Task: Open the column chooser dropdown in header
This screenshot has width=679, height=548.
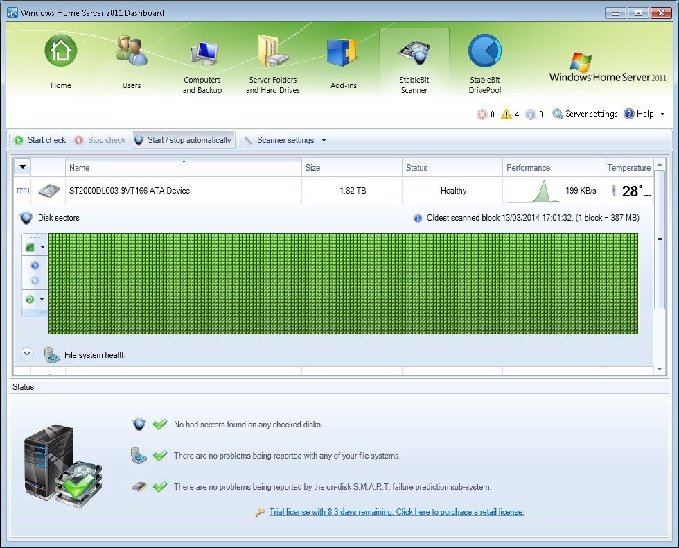Action: [22, 167]
